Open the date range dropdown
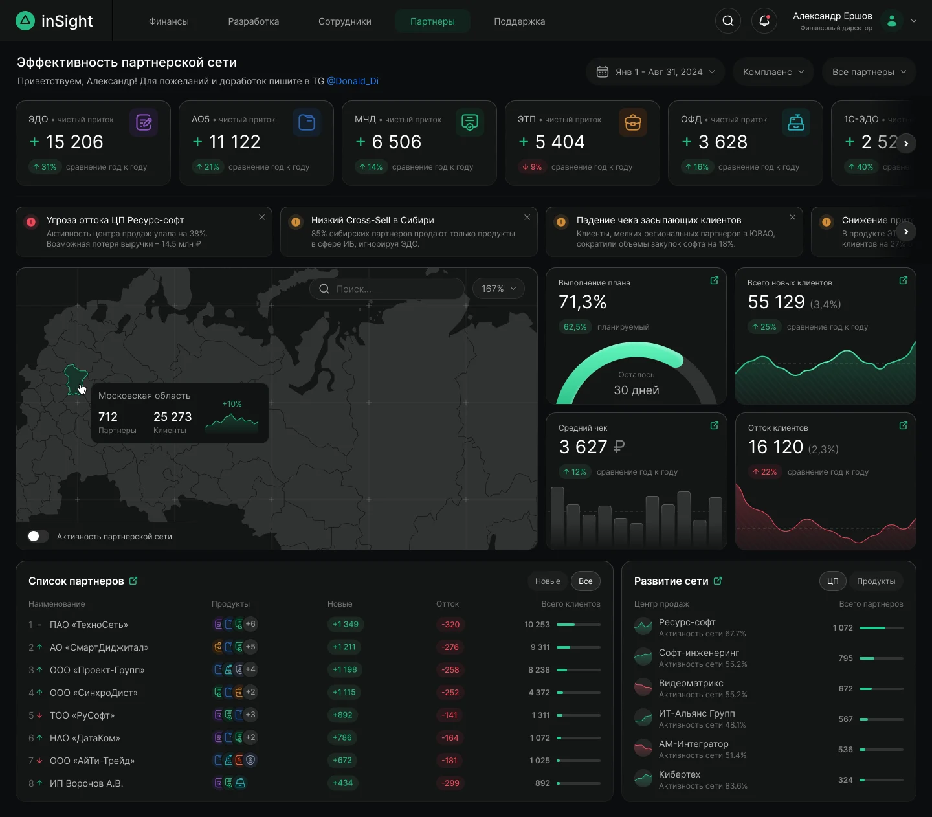 pyautogui.click(x=656, y=72)
